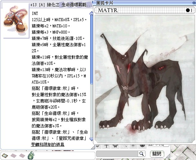Image resolution: width=196 pixels, height=160 pixels.
Task: Click the green egg-shaped enchant icon
Action: pyautogui.click(x=31, y=155)
